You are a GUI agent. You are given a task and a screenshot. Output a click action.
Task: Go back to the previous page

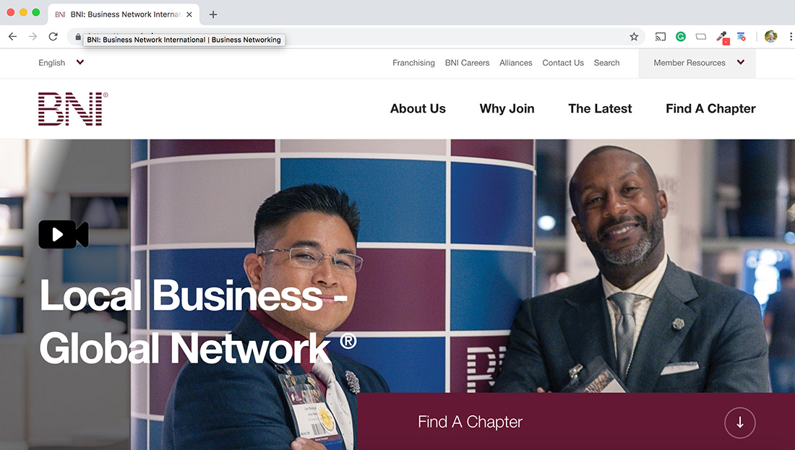click(13, 37)
